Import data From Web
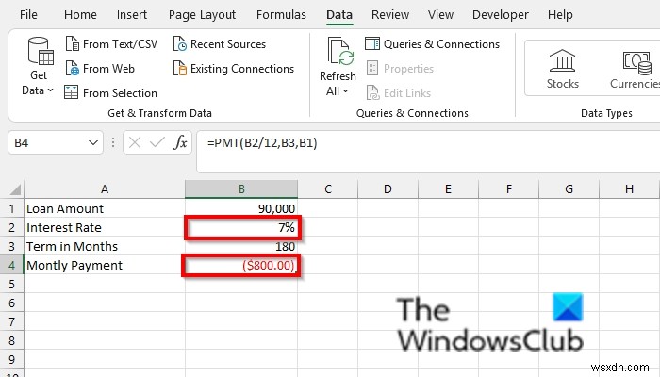 pyautogui.click(x=100, y=68)
